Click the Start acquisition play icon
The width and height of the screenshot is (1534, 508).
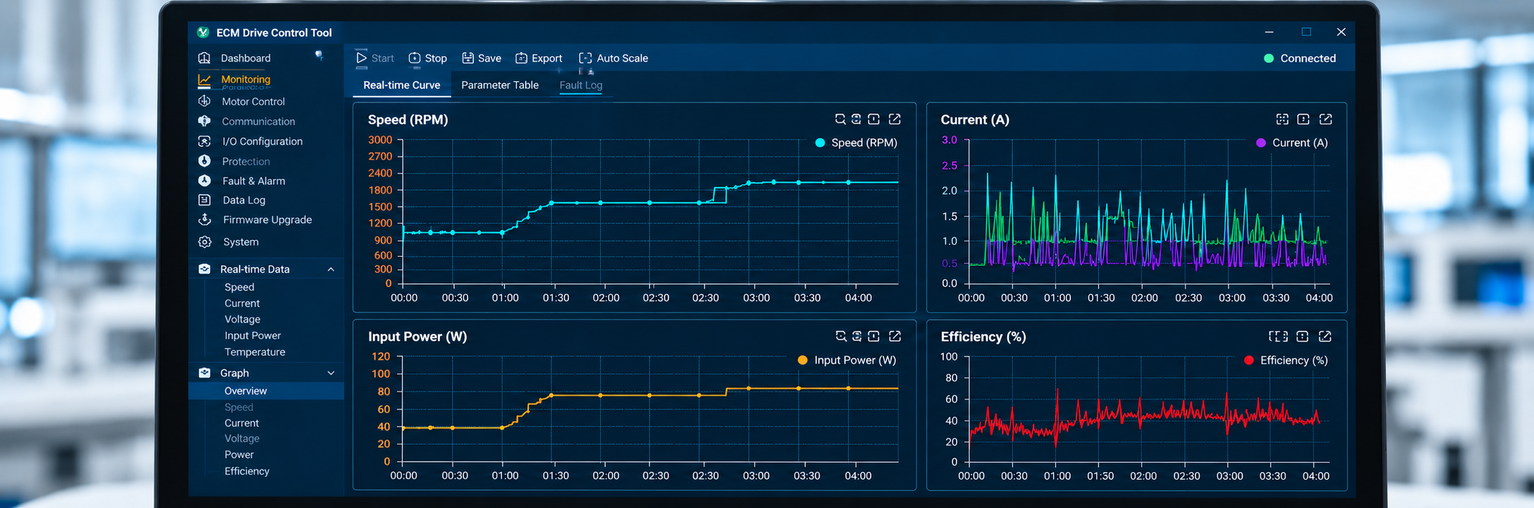click(x=361, y=58)
